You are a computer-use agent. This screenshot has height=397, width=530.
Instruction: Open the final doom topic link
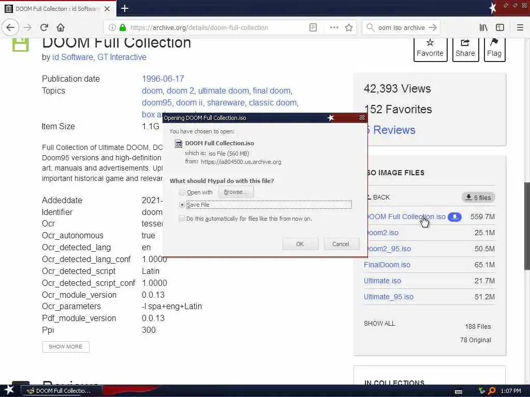271,90
